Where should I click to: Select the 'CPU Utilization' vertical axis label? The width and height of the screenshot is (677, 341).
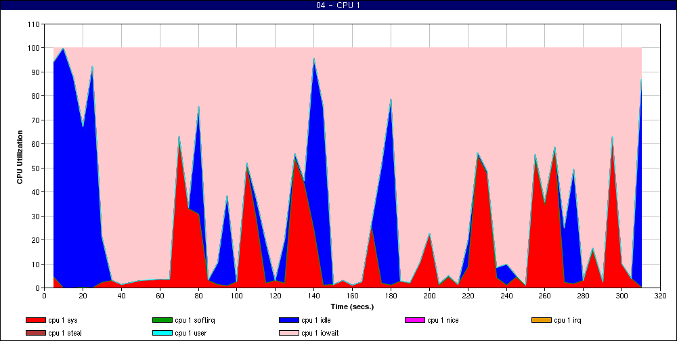(20, 156)
